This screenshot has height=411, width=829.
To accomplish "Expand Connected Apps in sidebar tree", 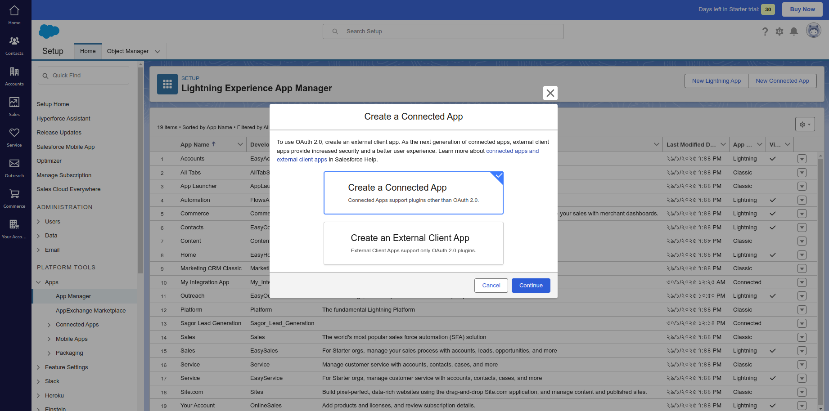I will (x=49, y=325).
